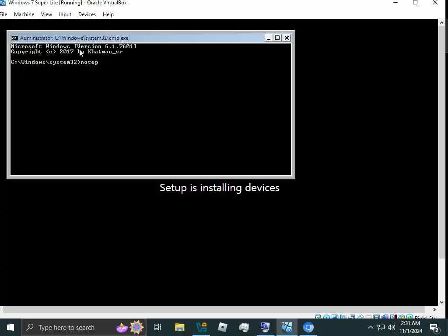Open the View menu
This screenshot has width=448, height=336.
[46, 14]
